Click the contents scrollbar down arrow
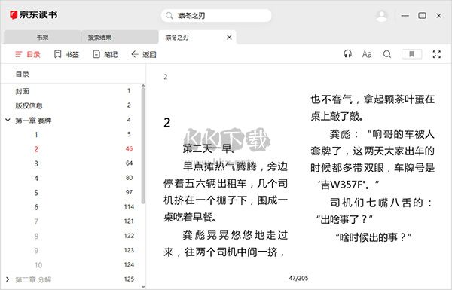452x290 pixels. pyautogui.click(x=143, y=287)
